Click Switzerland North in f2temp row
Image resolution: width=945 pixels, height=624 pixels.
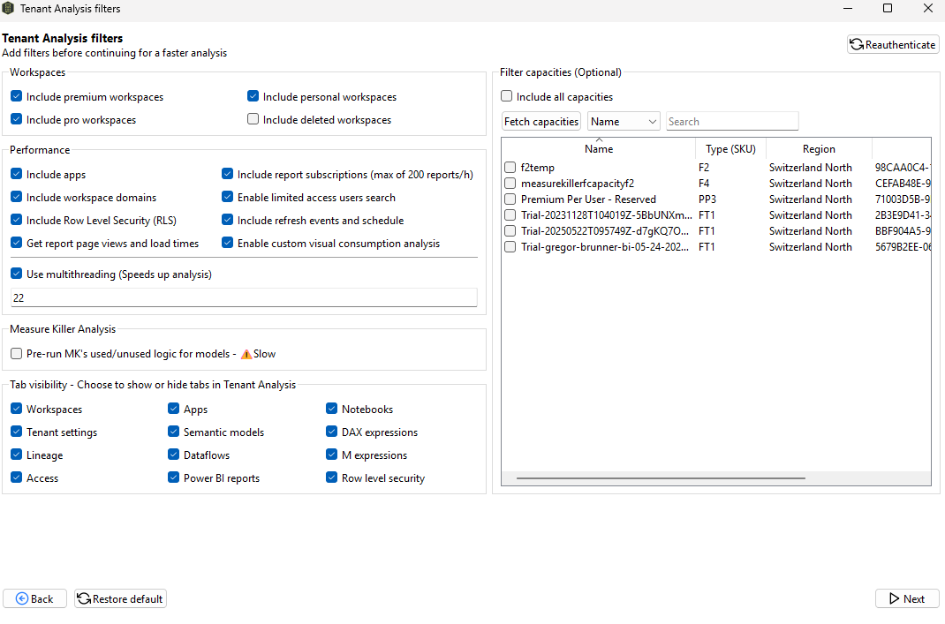point(810,168)
